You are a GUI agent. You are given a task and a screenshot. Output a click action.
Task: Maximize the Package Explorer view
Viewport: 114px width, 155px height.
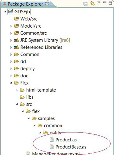coord(110,3)
